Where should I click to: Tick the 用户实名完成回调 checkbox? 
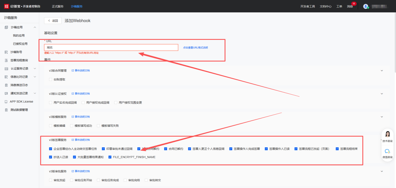coord(51,103)
